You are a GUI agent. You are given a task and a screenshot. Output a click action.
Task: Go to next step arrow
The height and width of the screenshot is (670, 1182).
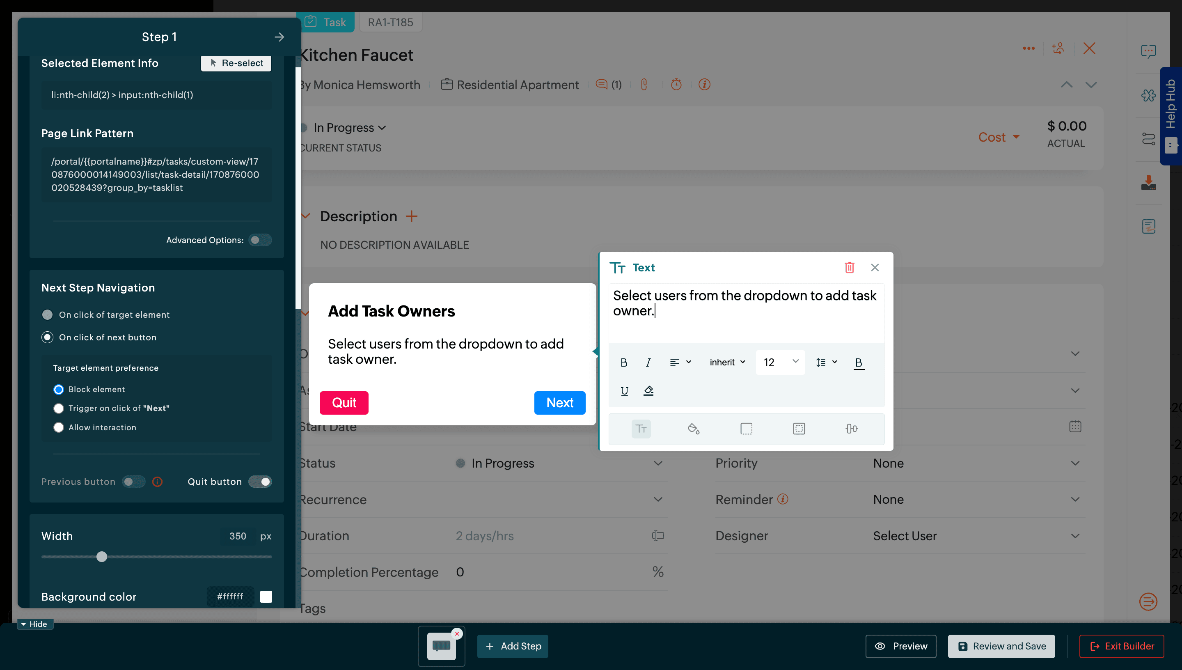point(279,37)
